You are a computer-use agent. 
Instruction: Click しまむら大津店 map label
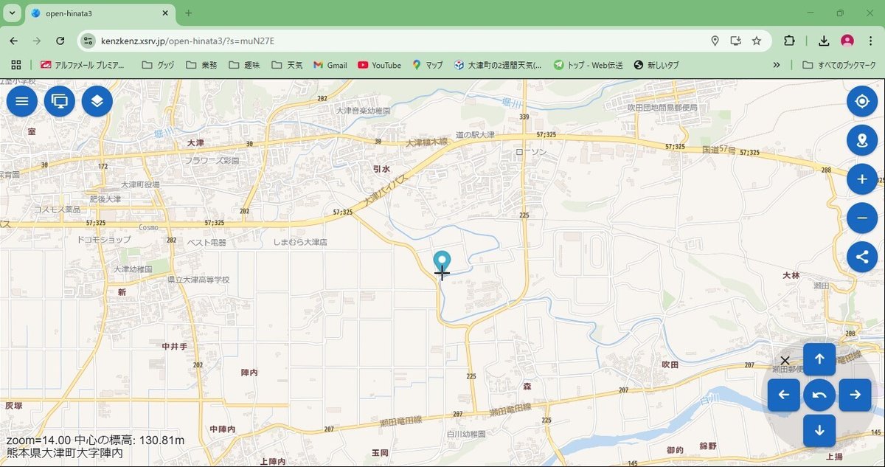click(x=300, y=241)
